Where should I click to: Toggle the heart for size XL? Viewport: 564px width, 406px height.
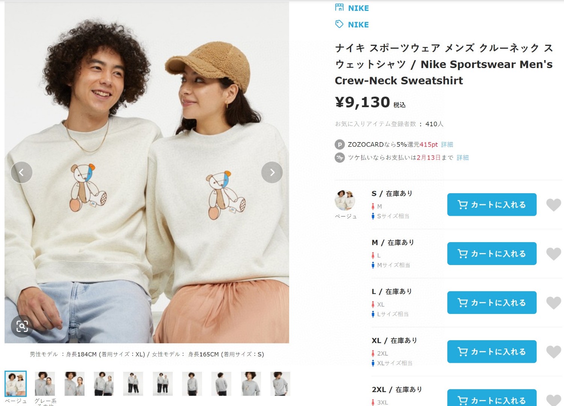pyautogui.click(x=553, y=352)
